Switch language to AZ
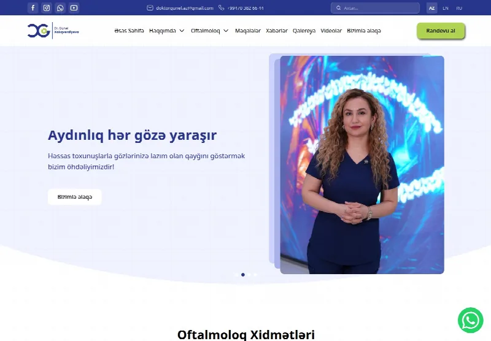This screenshot has height=341, width=491. click(432, 8)
